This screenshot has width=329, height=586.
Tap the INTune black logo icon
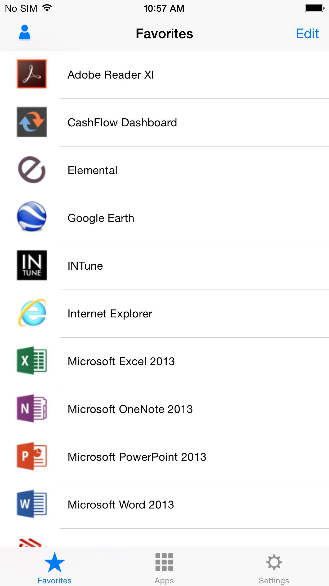(x=32, y=265)
